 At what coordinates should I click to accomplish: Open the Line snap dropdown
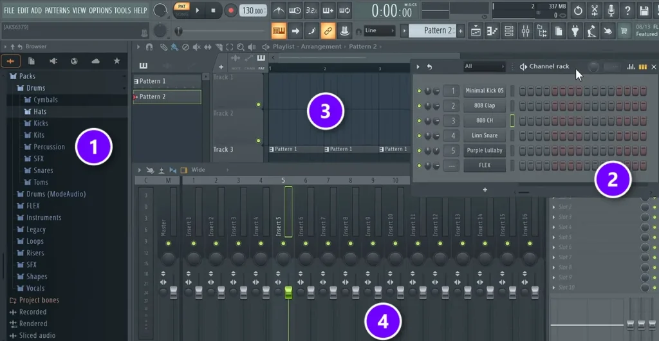[x=380, y=30]
